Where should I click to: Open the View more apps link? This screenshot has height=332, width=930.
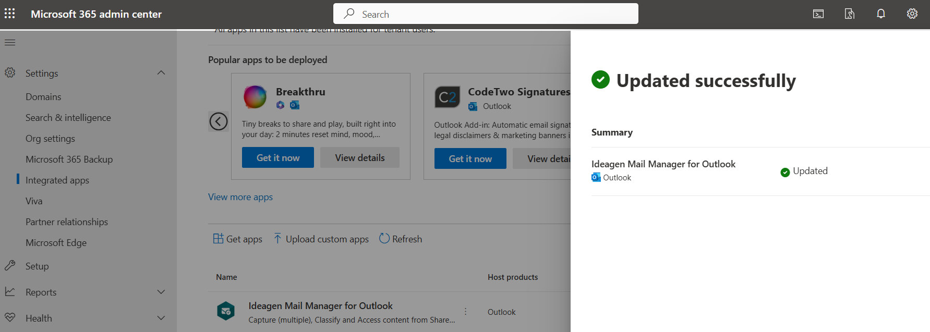coord(240,197)
